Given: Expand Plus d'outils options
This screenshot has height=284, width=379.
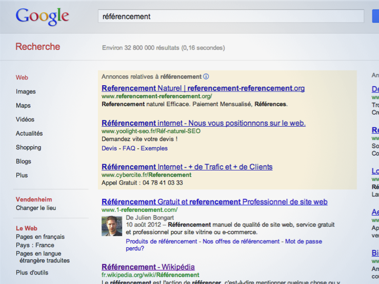Looking at the screenshot, I should [32, 272].
